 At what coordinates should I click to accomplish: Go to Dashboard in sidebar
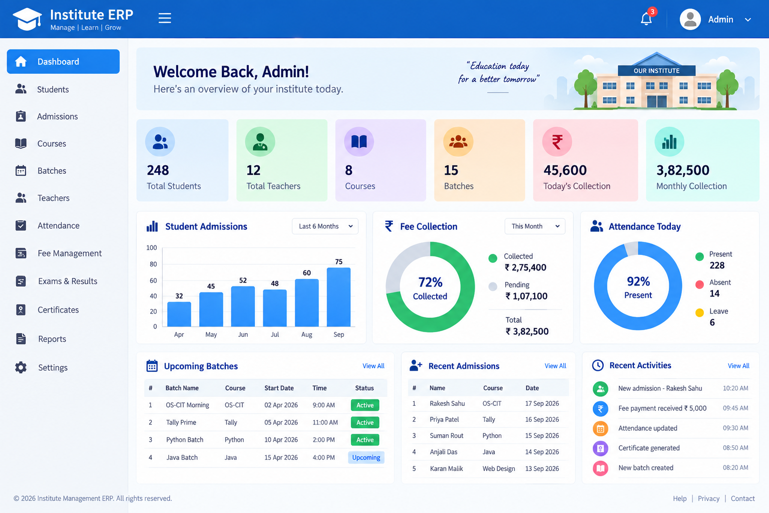point(63,62)
